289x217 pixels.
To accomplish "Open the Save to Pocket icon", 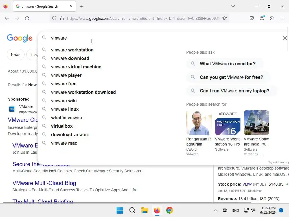I will point(251,18).
